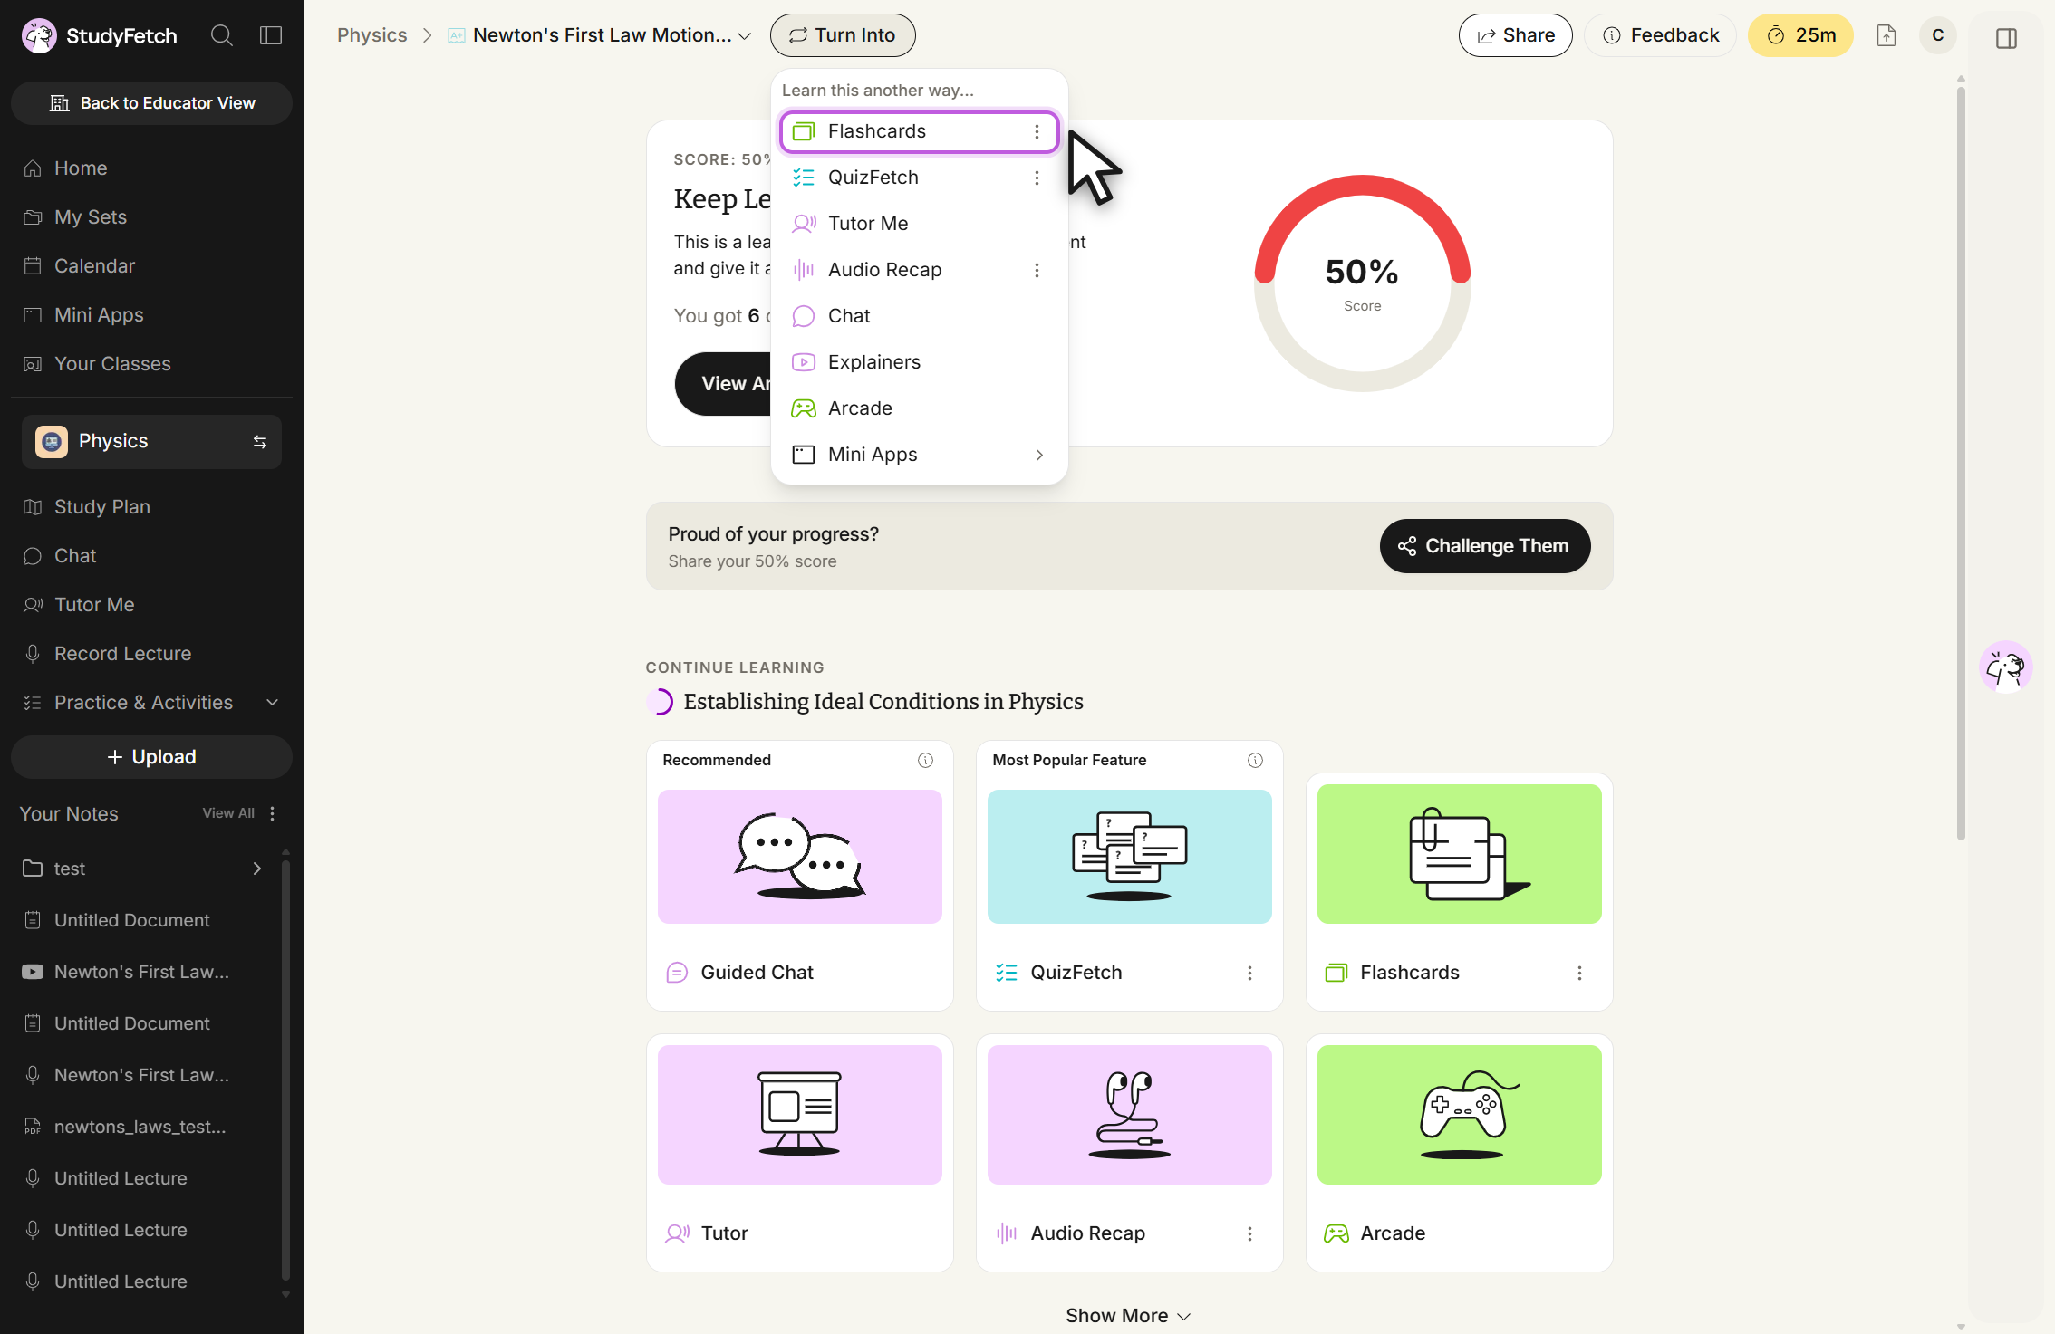This screenshot has width=2055, height=1334.
Task: Select Explainers in Turn Into menu
Action: [919, 363]
